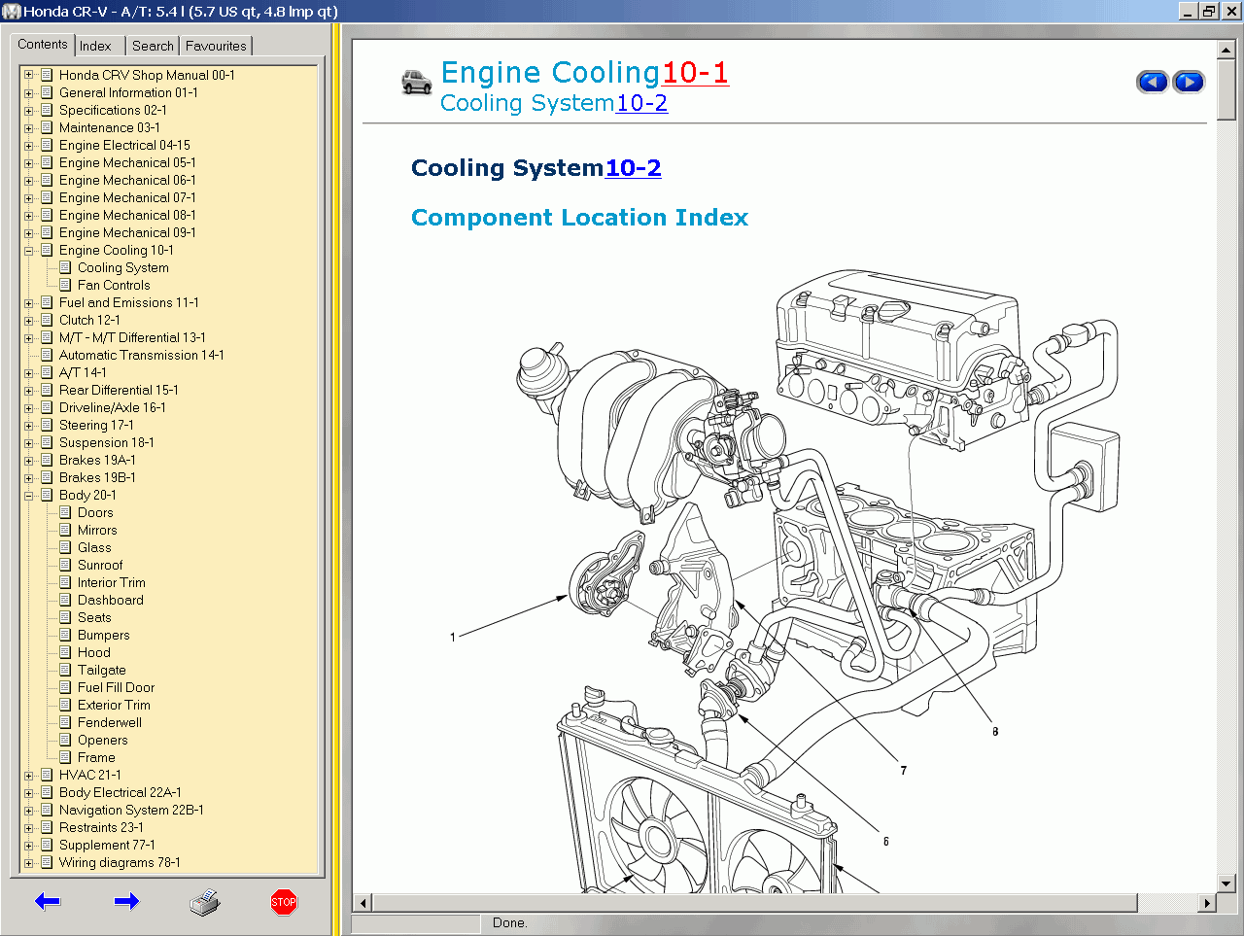Click the document icon next to Doors
Image resolution: width=1244 pixels, height=936 pixels.
click(65, 512)
